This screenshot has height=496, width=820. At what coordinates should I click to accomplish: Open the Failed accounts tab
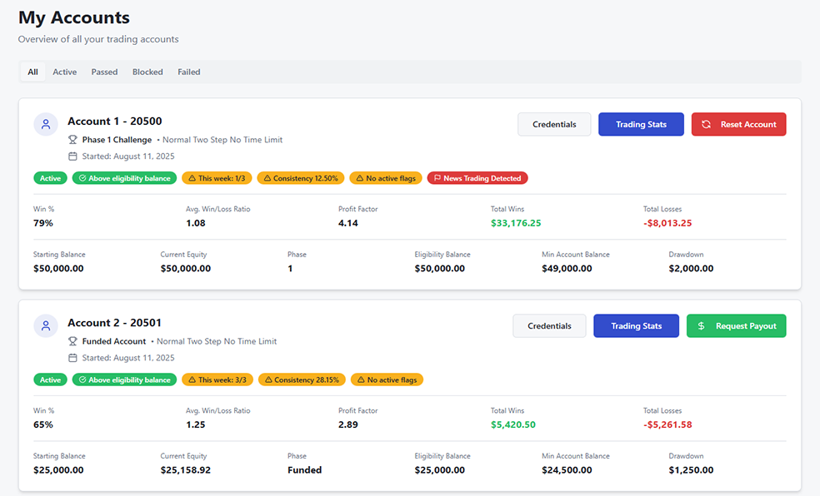[188, 72]
